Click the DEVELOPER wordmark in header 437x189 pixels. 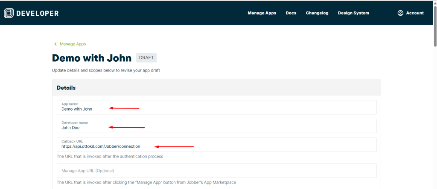(37, 13)
